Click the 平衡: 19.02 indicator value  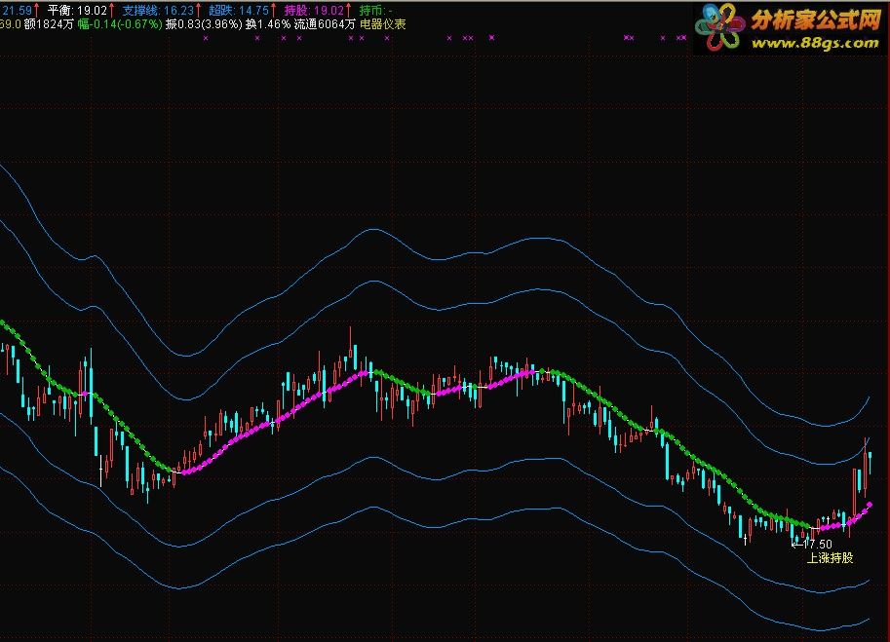(78, 10)
